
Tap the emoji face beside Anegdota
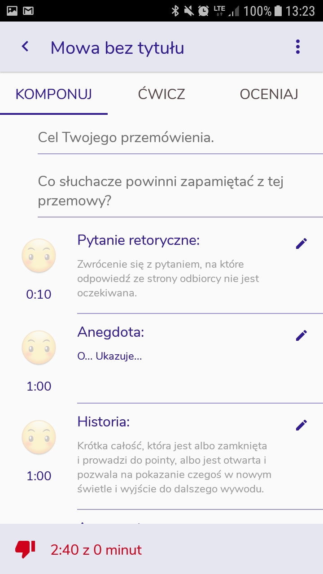tap(39, 348)
